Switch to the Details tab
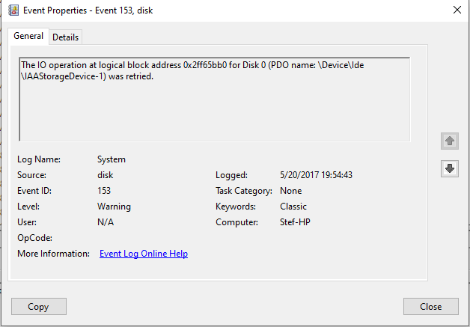Screen dimensions: 470x327 [66, 37]
